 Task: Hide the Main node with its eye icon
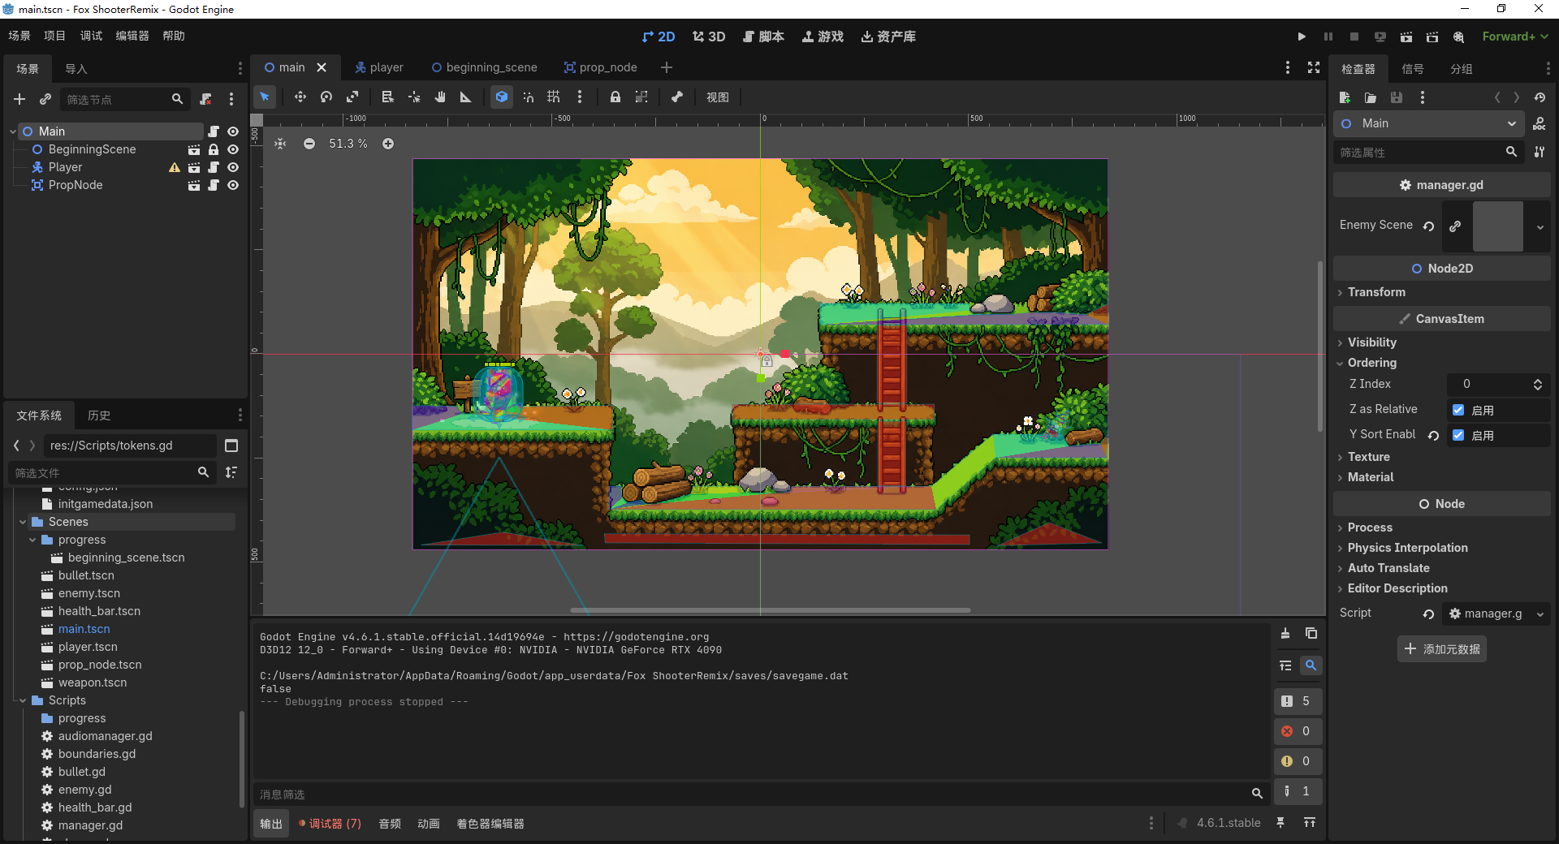pyautogui.click(x=233, y=131)
